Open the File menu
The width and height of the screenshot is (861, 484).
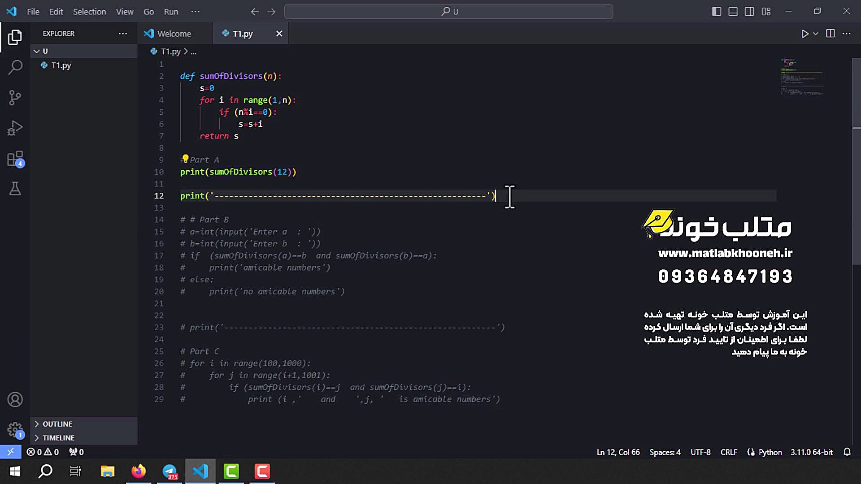(33, 12)
